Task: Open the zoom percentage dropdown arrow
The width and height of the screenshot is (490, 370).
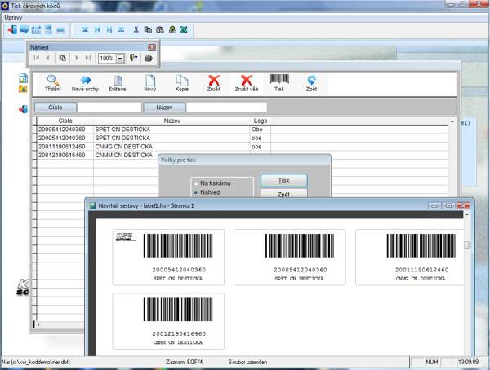Action: [x=120, y=59]
